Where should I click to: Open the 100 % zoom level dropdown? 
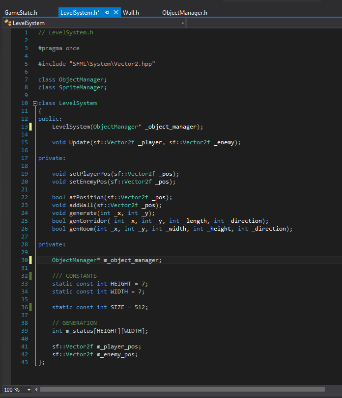pyautogui.click(x=28, y=390)
